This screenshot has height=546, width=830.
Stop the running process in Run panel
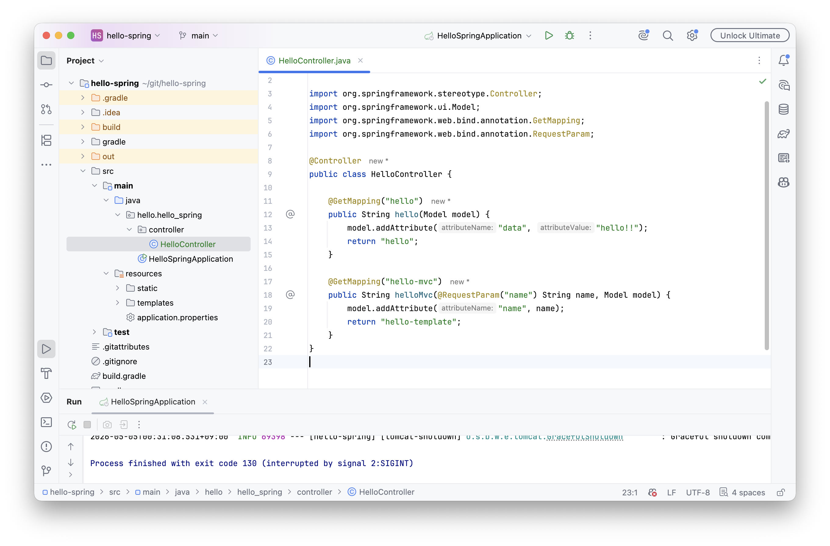[x=87, y=425]
